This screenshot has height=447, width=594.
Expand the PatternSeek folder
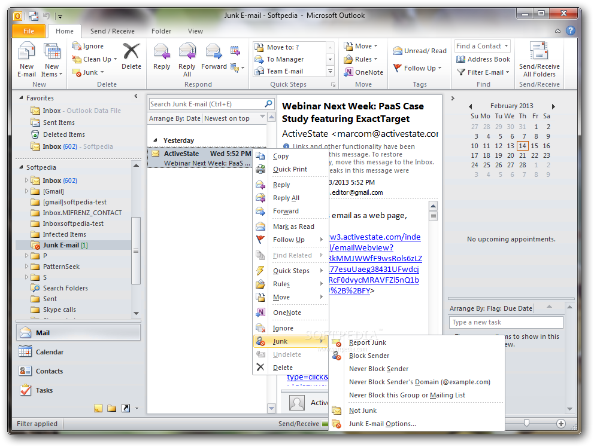pyautogui.click(x=26, y=267)
